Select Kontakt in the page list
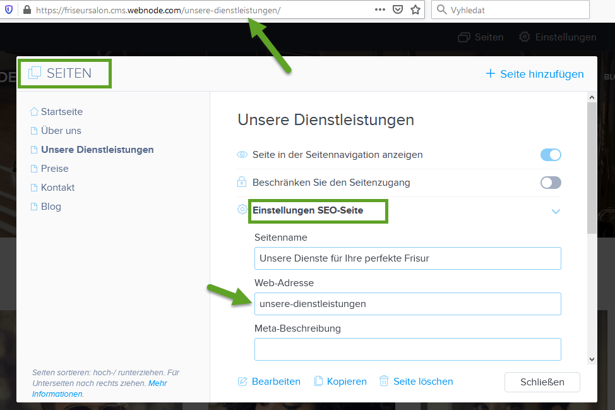 (x=57, y=188)
